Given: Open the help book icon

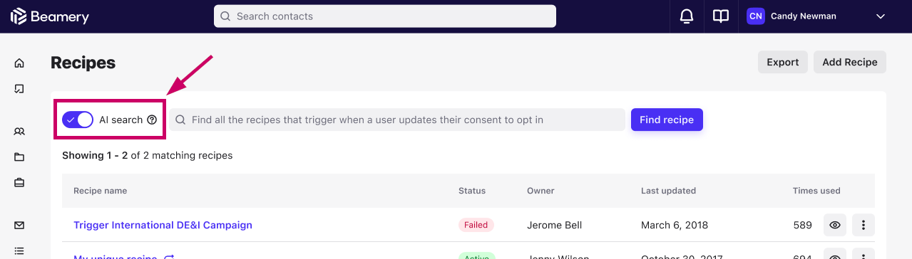Looking at the screenshot, I should coord(721,16).
